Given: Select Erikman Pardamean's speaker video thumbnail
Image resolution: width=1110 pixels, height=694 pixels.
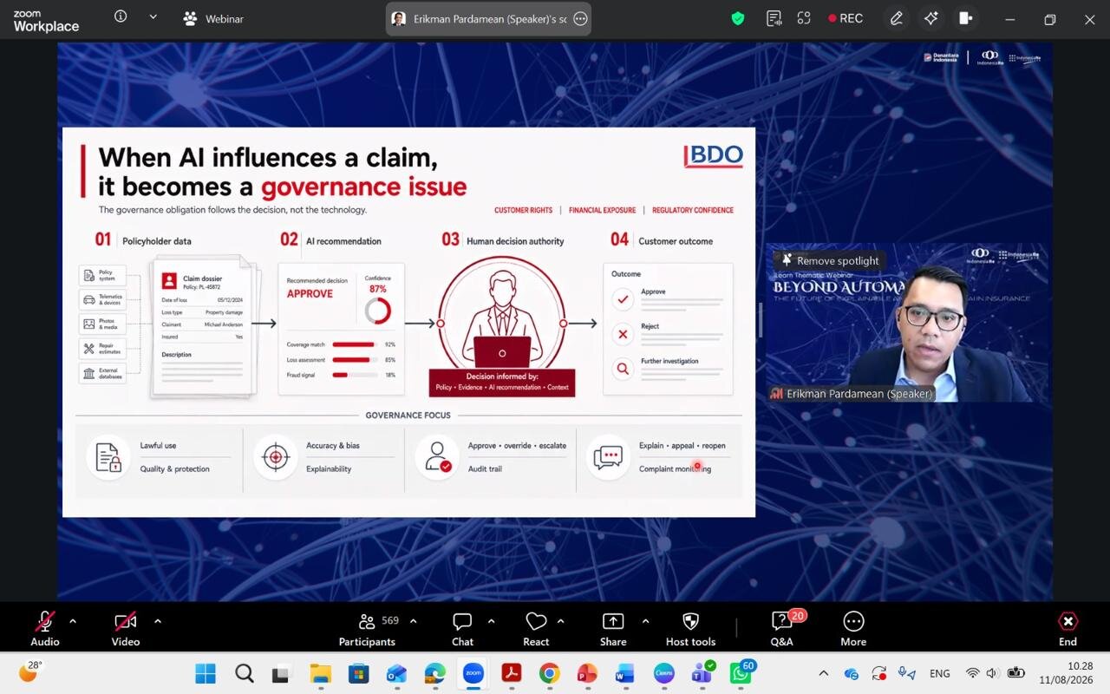Looking at the screenshot, I should tap(905, 322).
